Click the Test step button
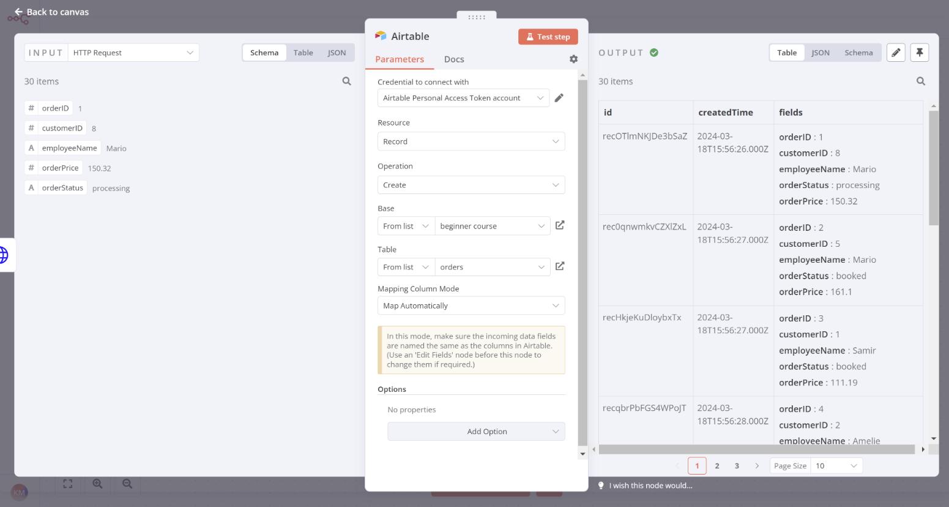The image size is (949, 507). click(548, 37)
